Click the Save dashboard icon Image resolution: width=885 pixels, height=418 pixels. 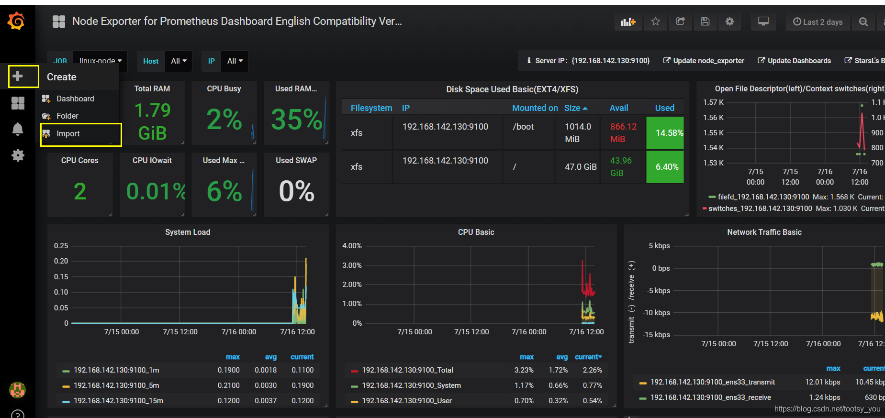tap(705, 22)
